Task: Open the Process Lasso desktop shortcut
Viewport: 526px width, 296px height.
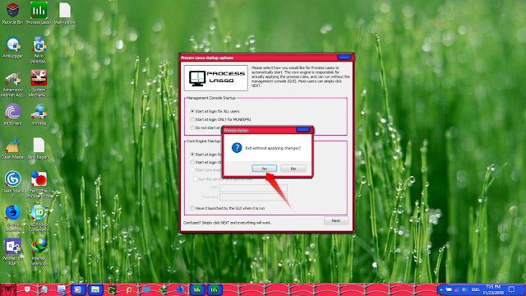Action: tap(39, 13)
